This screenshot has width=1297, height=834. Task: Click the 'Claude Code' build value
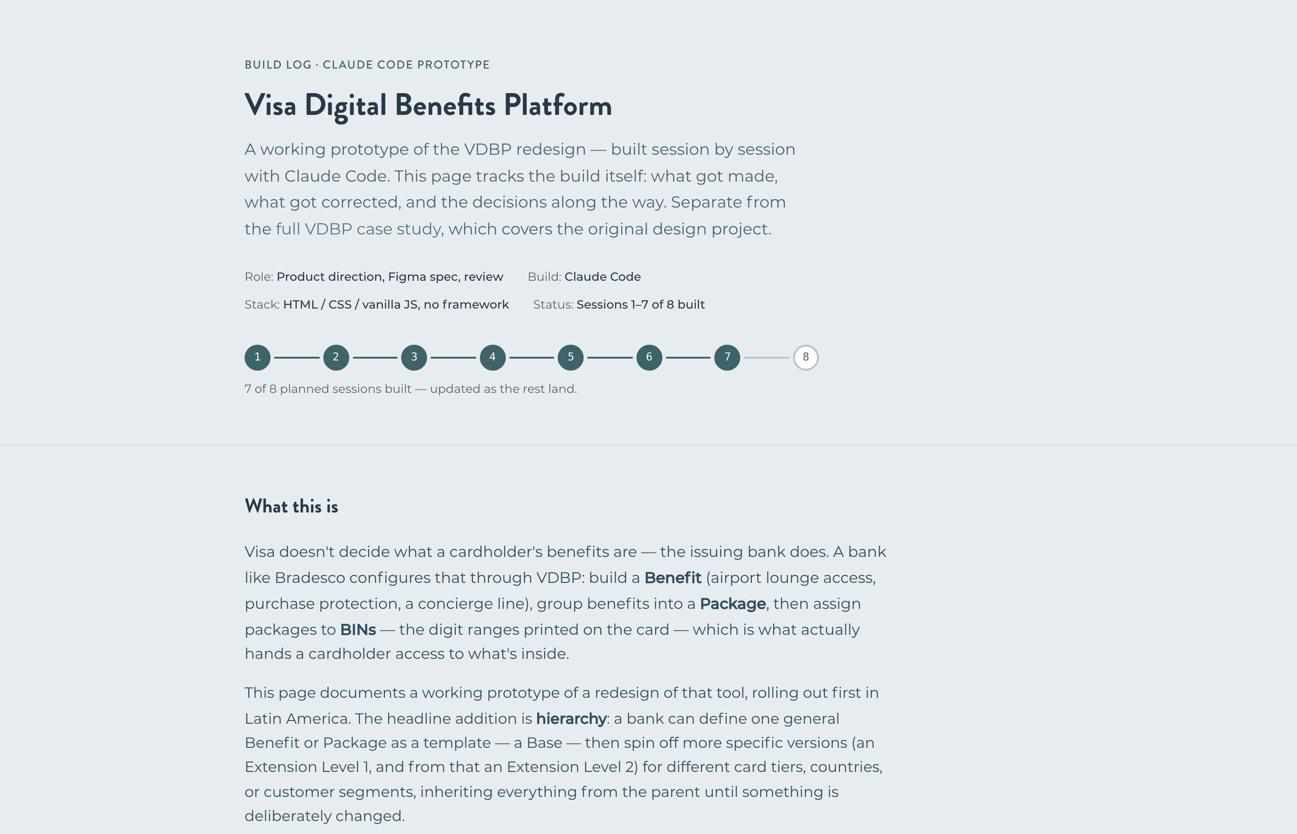click(x=603, y=277)
